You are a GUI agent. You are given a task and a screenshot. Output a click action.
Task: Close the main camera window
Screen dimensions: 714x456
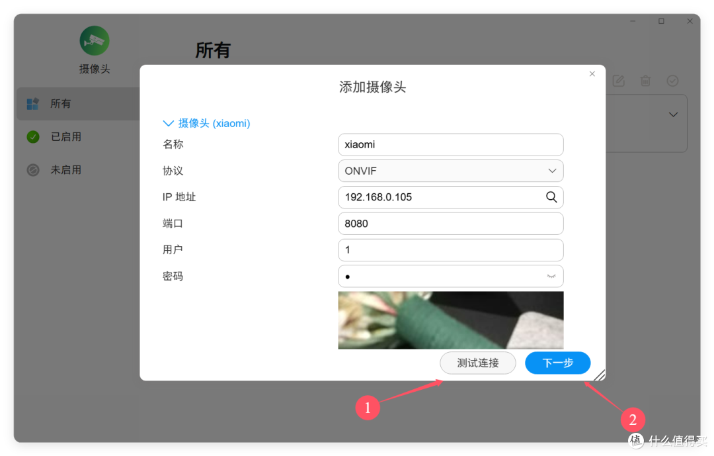(x=690, y=21)
